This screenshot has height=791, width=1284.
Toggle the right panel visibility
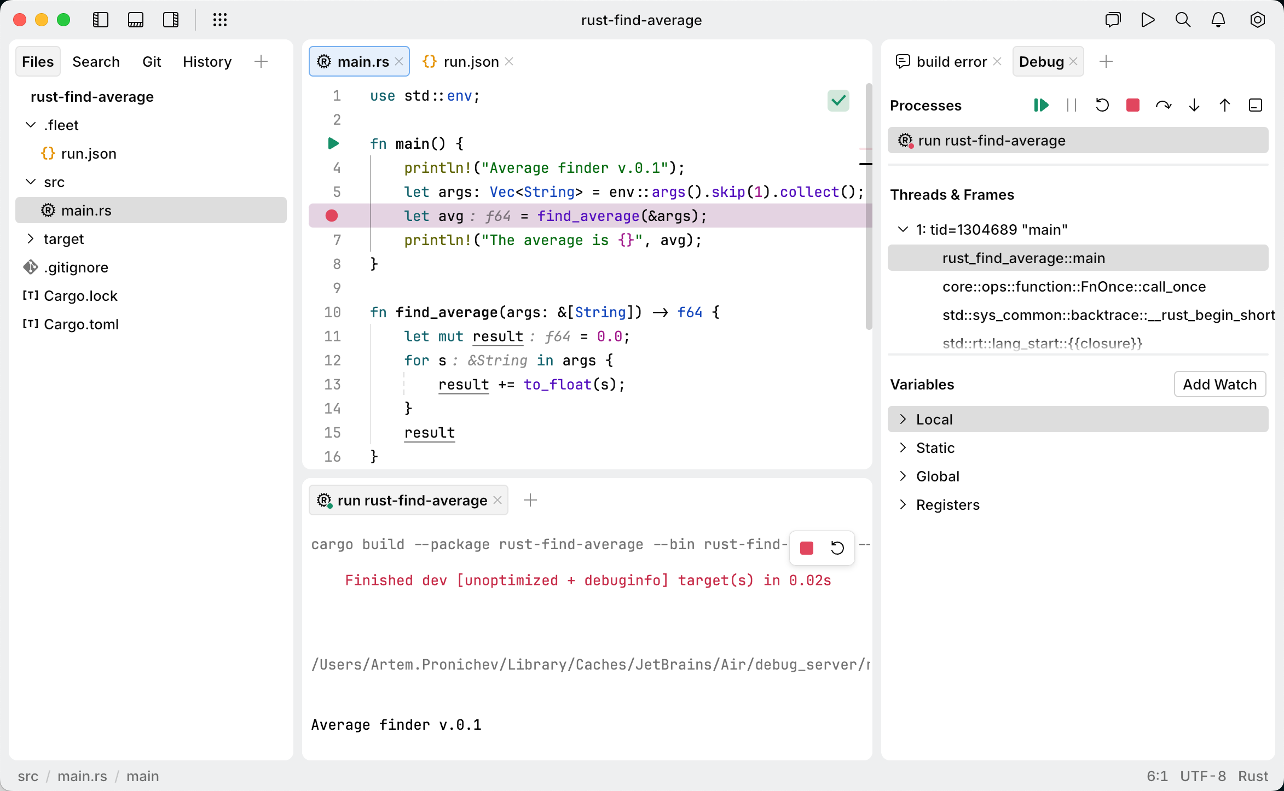[171, 20]
